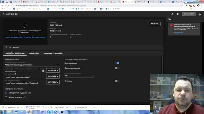Copy the rtmp live2 stream URL

tap(53, 76)
